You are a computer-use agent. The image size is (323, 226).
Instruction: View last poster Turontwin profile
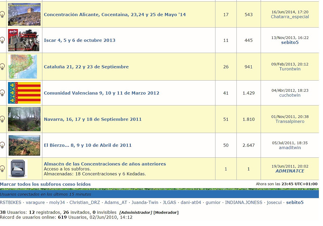[x=290, y=69]
